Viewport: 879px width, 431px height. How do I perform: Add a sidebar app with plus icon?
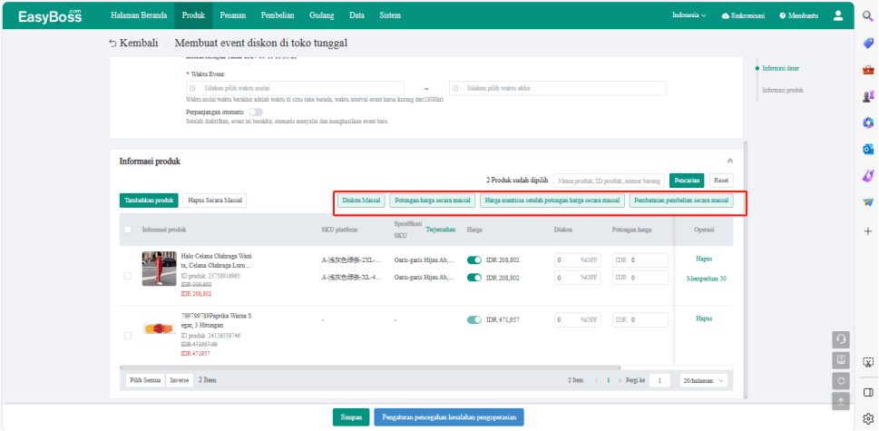click(868, 230)
